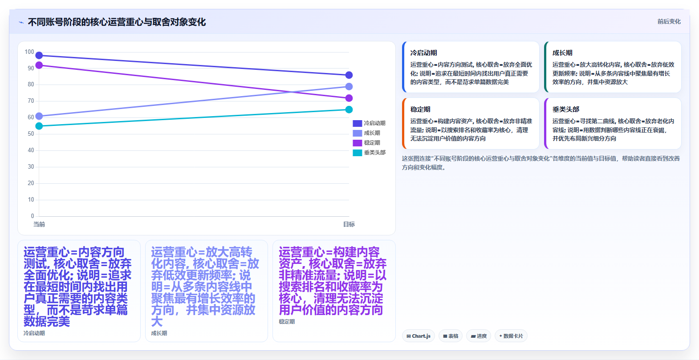Open the 成长期 card with green border
The image size is (699, 360).
tap(613, 67)
